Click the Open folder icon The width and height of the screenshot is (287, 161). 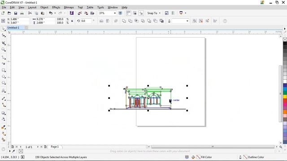pyautogui.click(x=9, y=13)
